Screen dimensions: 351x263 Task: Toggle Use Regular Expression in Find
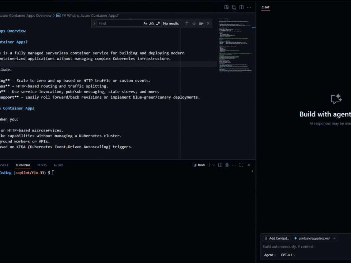click(x=158, y=23)
